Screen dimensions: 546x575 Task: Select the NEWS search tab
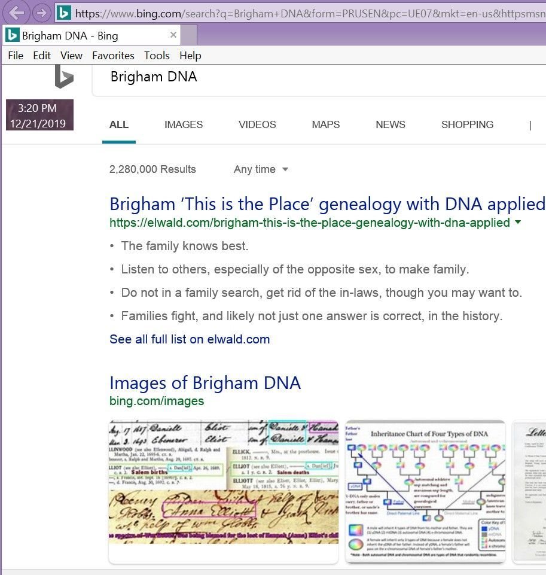pos(391,125)
